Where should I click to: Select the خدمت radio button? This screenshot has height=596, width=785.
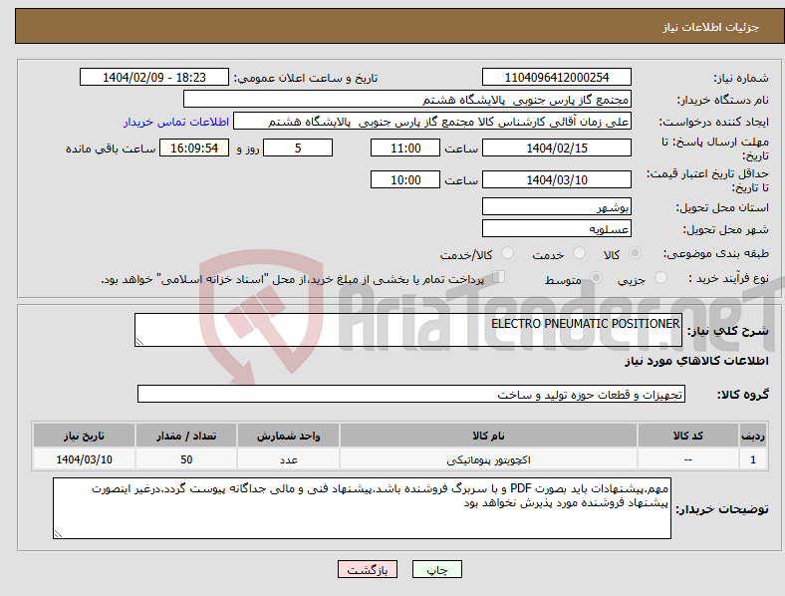click(579, 253)
